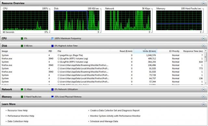Screen dimensions: 208x126
Task: Expand the CPU section
Action: pyautogui.click(x=203, y=38)
